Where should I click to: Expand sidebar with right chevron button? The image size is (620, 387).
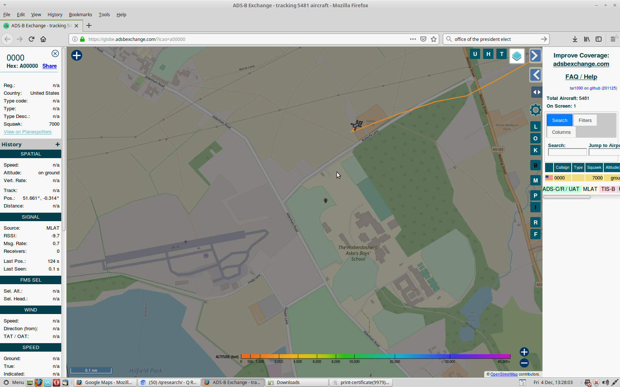(535, 56)
